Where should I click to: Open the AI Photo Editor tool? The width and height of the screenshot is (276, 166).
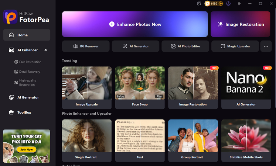(185, 46)
